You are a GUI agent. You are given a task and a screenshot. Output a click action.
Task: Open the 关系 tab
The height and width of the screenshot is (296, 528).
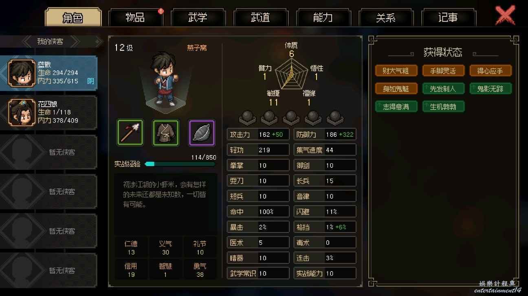386,18
